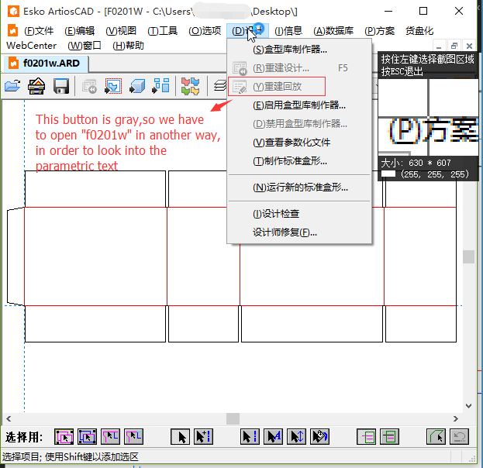This screenshot has width=483, height=468.
Task: Click the colored puzzle pieces icon
Action: coord(190,86)
